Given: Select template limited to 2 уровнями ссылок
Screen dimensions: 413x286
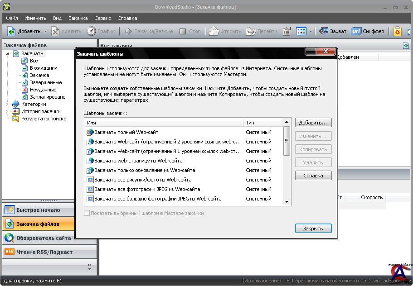Looking at the screenshot, I should click(184, 142).
